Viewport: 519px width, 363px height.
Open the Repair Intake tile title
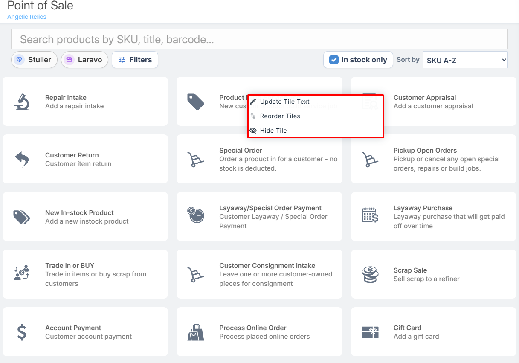[66, 97]
